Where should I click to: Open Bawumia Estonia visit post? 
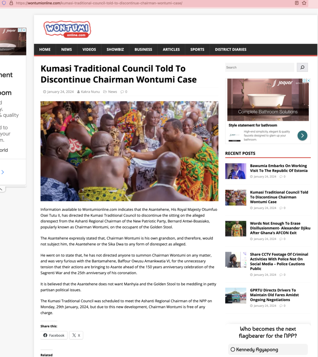click(279, 168)
